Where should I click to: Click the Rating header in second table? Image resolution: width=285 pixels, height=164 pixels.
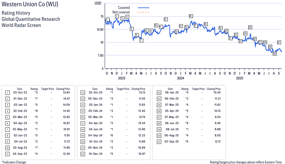pos(110,89)
